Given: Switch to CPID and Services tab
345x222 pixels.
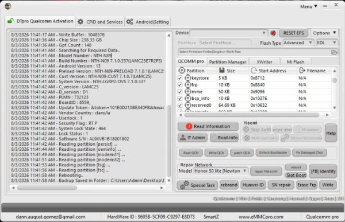Looking at the screenshot, I should coord(100,22).
